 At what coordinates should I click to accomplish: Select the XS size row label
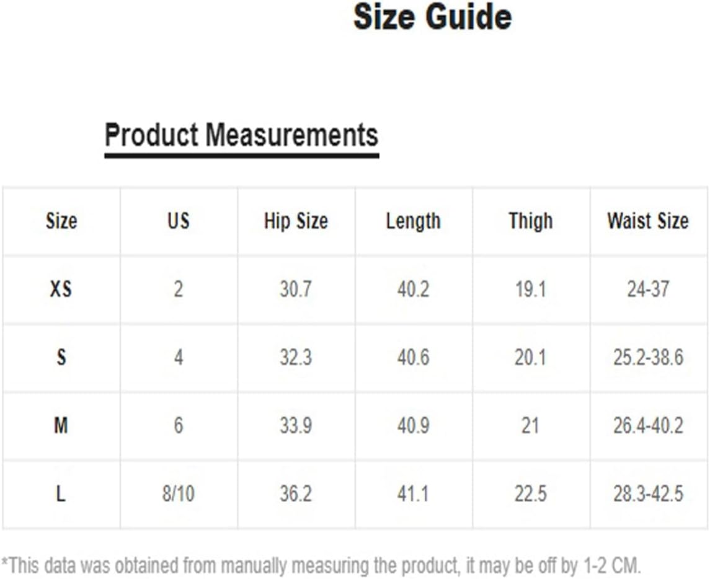click(61, 289)
